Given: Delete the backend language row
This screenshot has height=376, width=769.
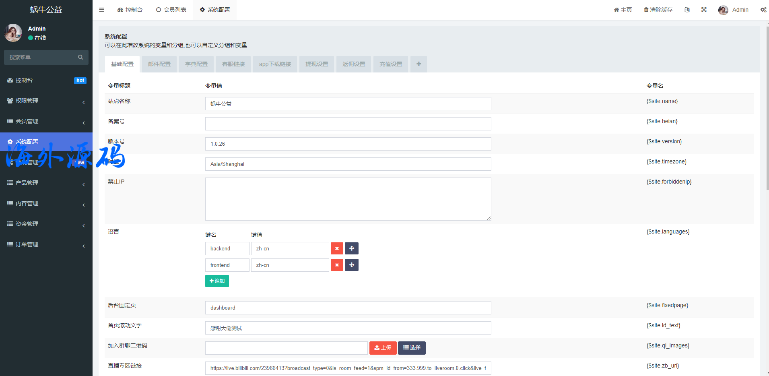Looking at the screenshot, I should click(337, 248).
